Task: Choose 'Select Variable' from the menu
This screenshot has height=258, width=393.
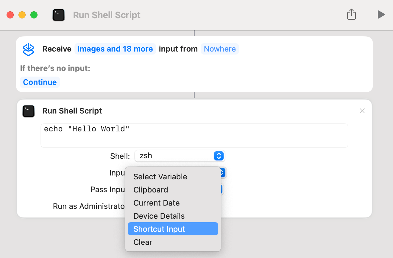Action: (160, 177)
